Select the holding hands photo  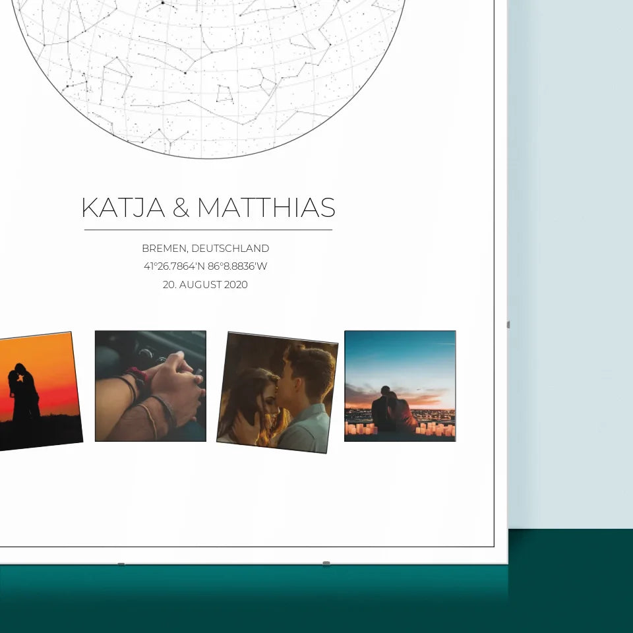[150, 386]
